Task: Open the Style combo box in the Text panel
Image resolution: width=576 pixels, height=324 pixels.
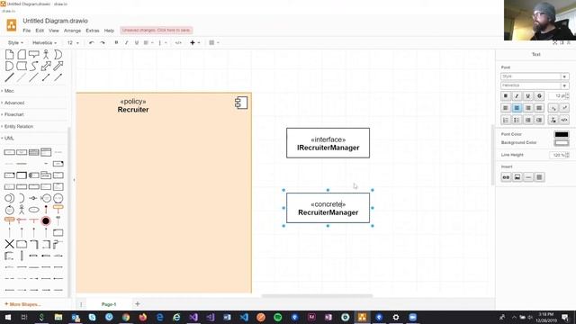Action: (535, 76)
